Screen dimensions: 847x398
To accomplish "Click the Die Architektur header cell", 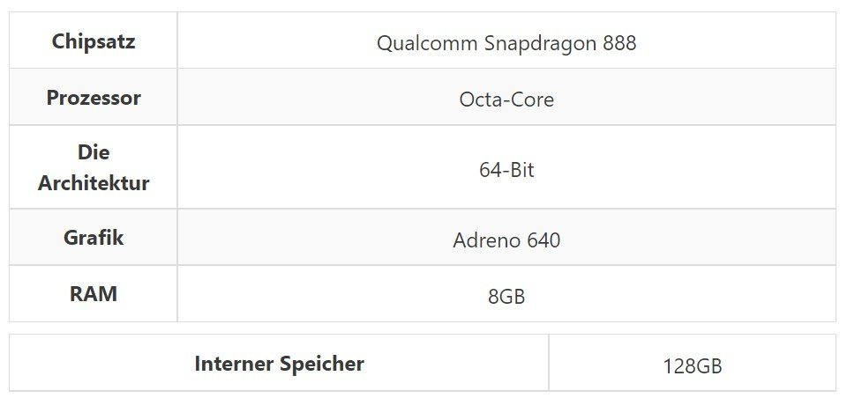I will pos(93,167).
